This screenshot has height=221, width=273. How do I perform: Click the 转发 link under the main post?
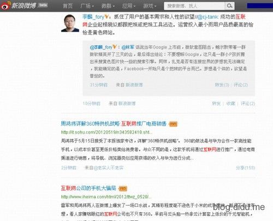coord(216,104)
